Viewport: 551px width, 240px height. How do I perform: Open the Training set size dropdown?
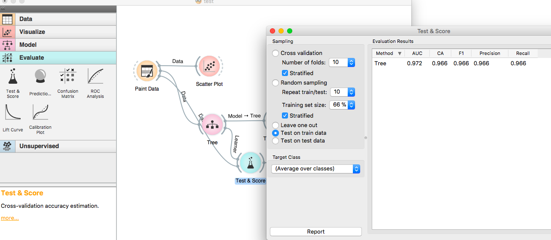tap(351, 105)
